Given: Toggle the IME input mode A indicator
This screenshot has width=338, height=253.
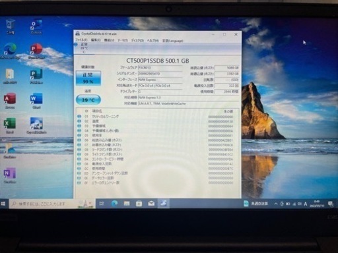Looking at the screenshot, I should (x=306, y=204).
